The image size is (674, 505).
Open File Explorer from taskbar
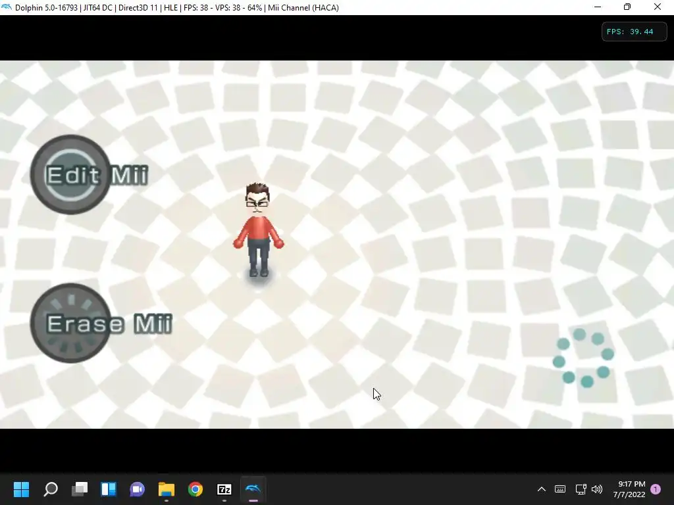point(167,489)
